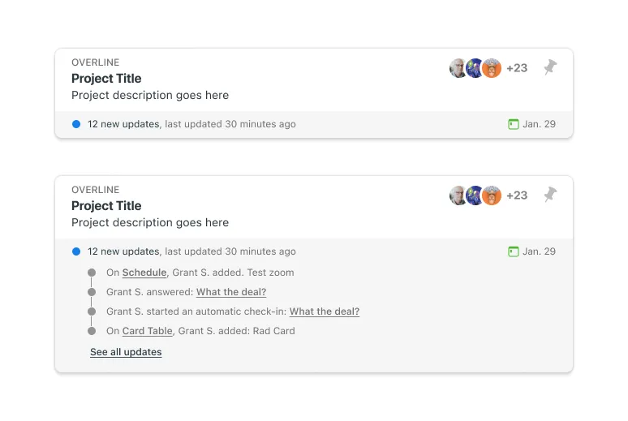Expand 12 new updates in top card
This screenshot has width=628, height=421.
point(123,124)
